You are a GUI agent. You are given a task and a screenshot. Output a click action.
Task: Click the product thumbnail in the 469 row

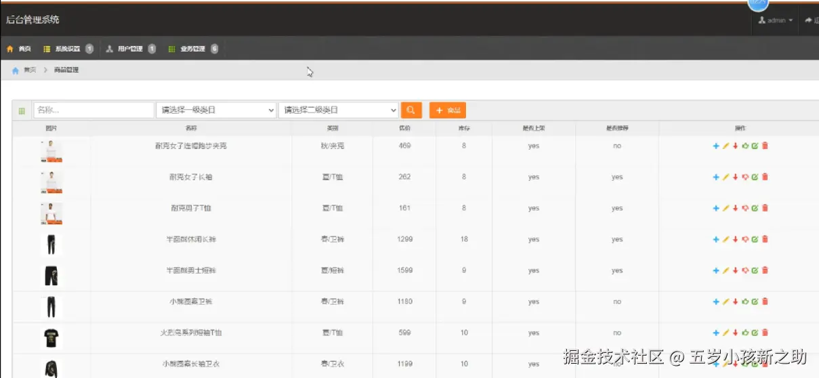point(51,151)
